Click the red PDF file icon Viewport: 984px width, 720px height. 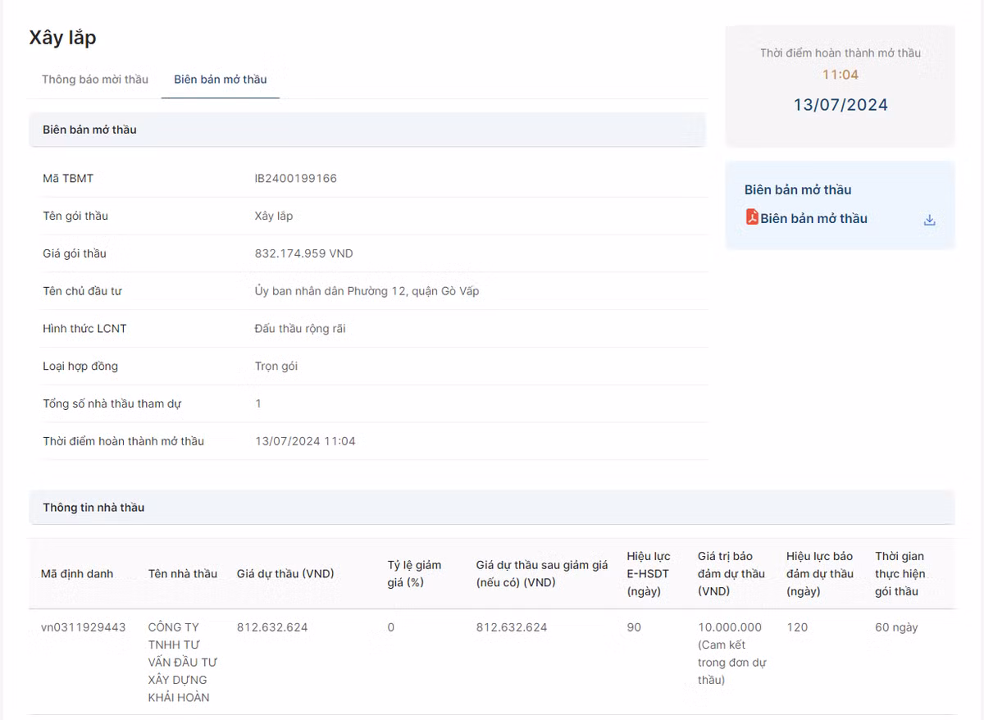752,217
